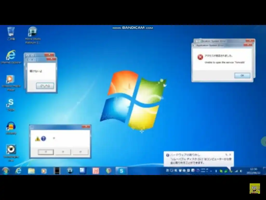
Task: Open the volume speaker tray icon
Action: point(241,171)
